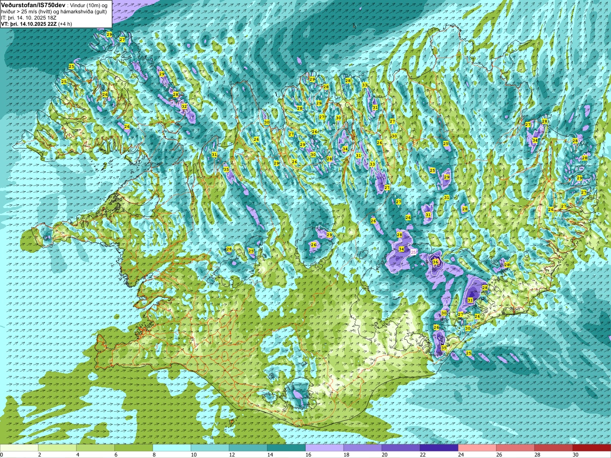Select the light lavender 16–18 m/s segment
Screen dimensions: 611x458
[325, 448]
